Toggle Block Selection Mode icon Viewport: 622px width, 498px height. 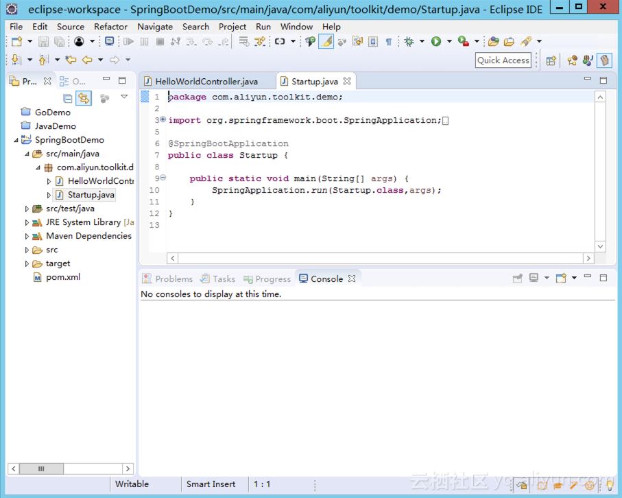tap(373, 41)
